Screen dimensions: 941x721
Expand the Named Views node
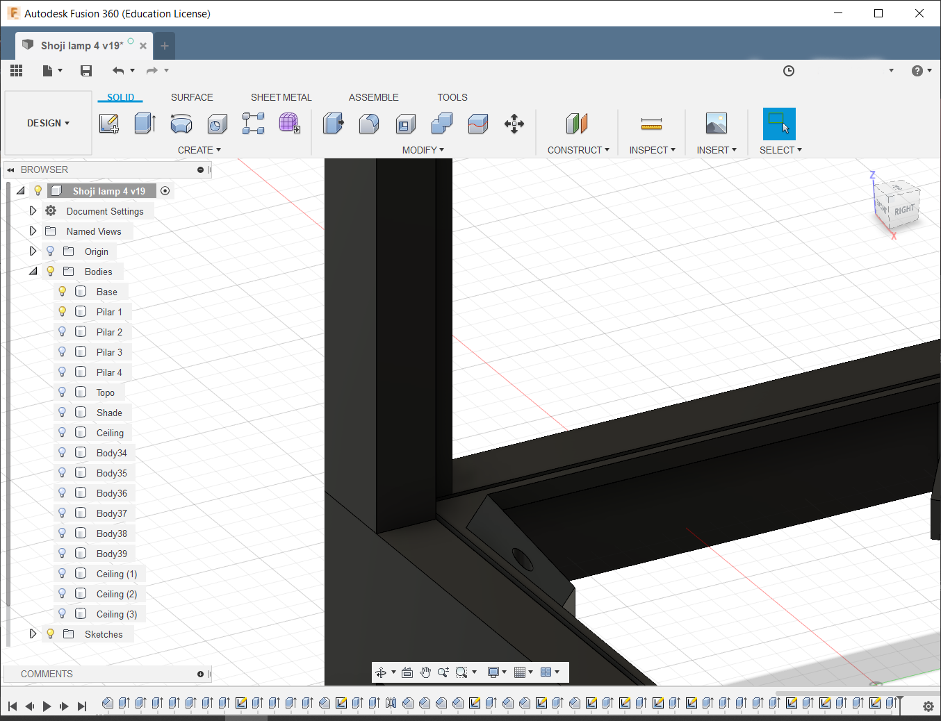[33, 231]
